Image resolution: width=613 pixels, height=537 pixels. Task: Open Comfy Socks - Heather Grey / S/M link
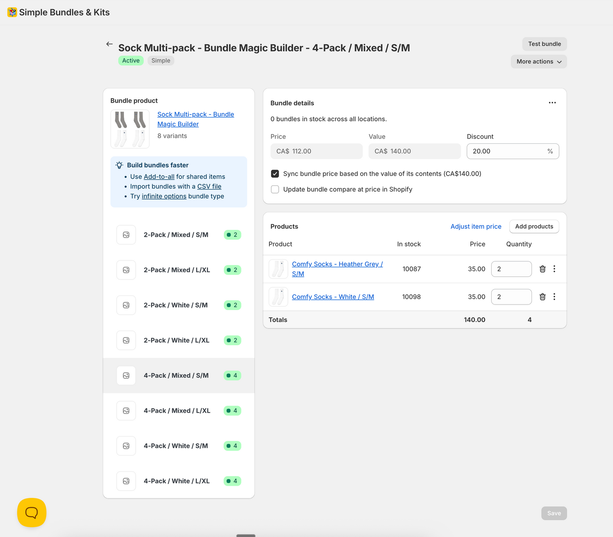(x=337, y=269)
